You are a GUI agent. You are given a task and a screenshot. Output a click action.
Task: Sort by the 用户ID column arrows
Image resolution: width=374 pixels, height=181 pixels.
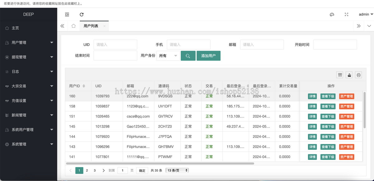84,86
